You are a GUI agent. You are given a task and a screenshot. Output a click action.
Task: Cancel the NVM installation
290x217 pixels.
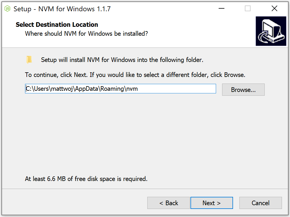(x=260, y=203)
